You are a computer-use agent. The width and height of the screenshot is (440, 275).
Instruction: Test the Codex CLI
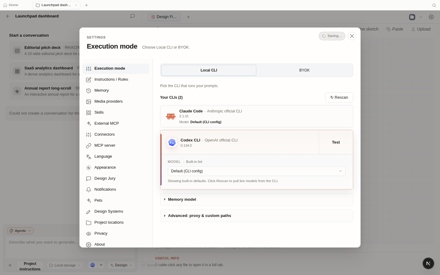coord(336,142)
